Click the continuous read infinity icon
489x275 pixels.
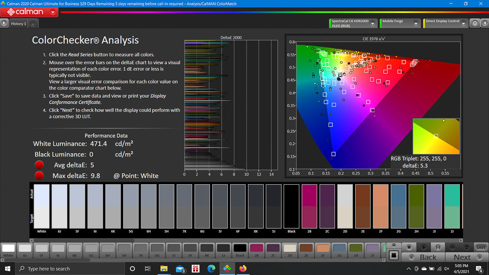(x=452, y=247)
